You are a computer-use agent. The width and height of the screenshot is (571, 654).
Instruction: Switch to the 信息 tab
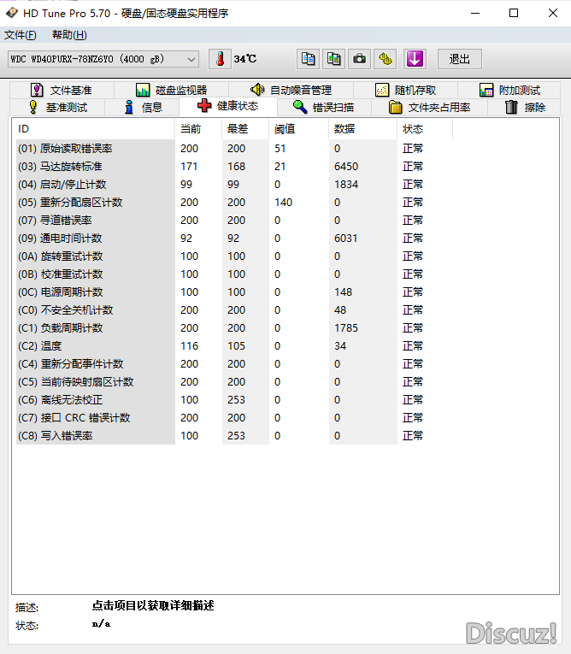142,108
